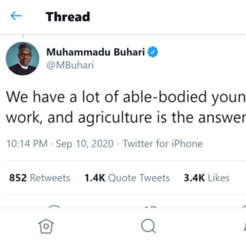
Task: View the 852 Retweets list
Action: tap(40, 178)
